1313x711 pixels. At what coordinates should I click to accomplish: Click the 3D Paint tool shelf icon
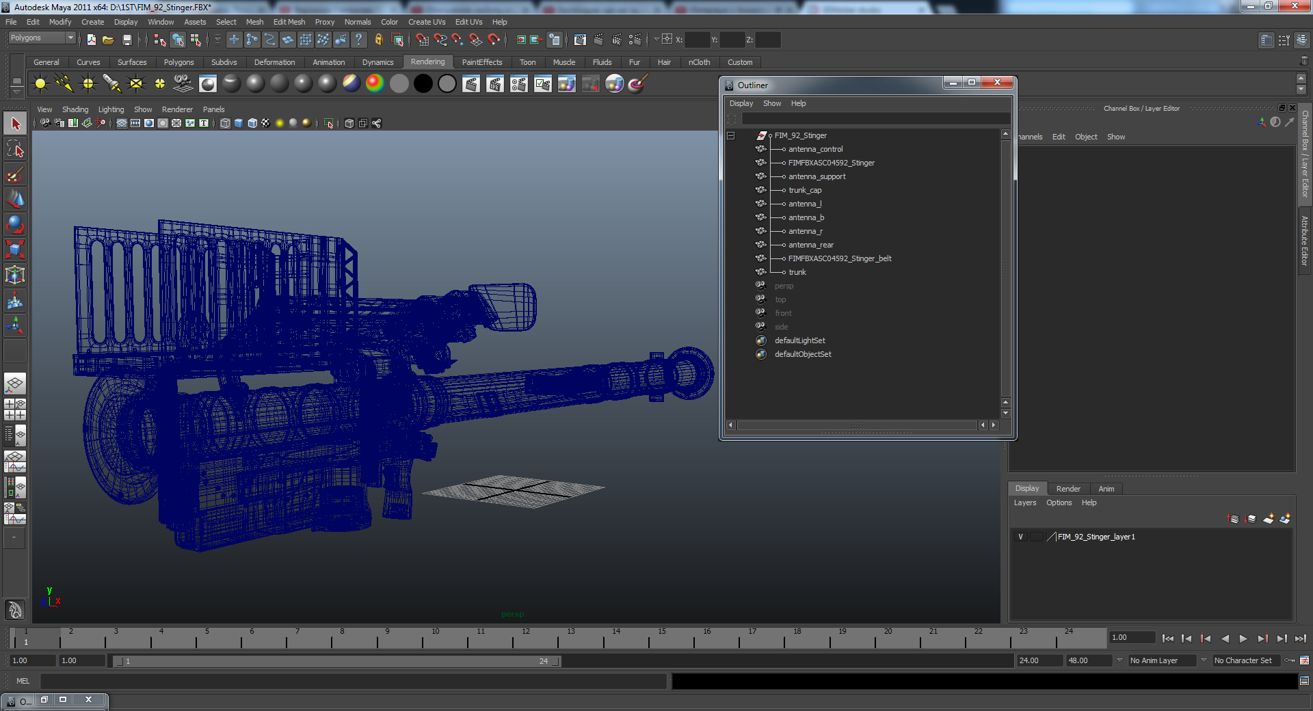pos(637,84)
